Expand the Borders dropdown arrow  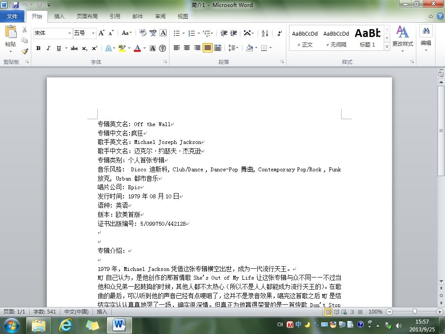pos(270,48)
